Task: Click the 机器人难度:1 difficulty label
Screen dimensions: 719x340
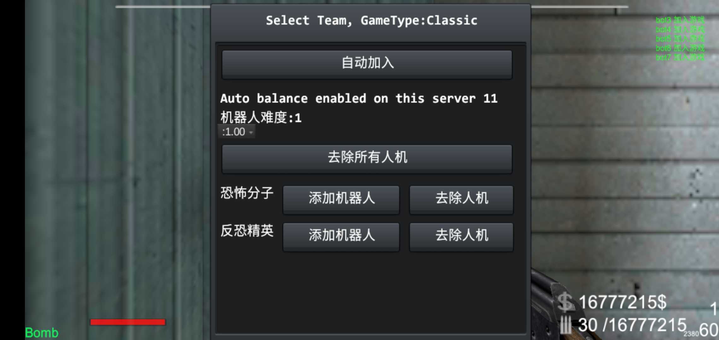Action: point(261,118)
